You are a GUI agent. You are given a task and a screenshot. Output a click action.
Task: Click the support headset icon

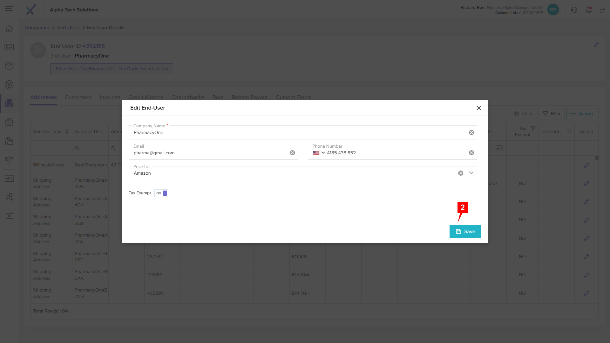coord(574,10)
